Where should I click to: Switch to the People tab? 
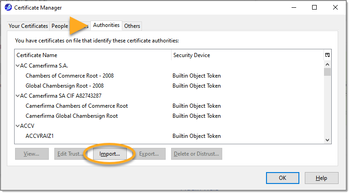tap(60, 26)
